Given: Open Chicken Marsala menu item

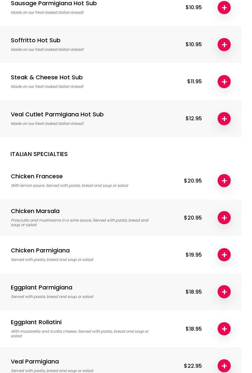Looking at the screenshot, I should [x=35, y=211].
